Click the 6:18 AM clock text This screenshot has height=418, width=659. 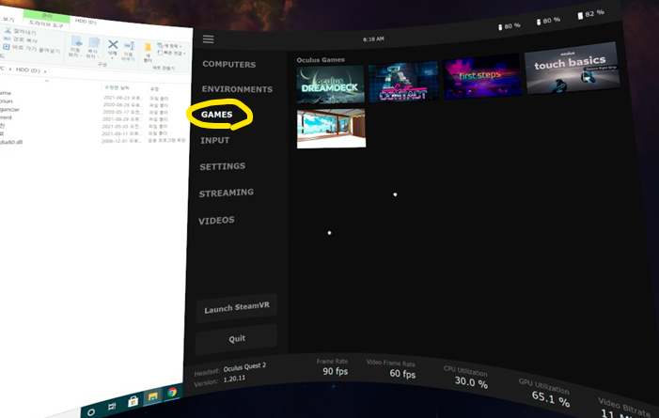coord(373,39)
